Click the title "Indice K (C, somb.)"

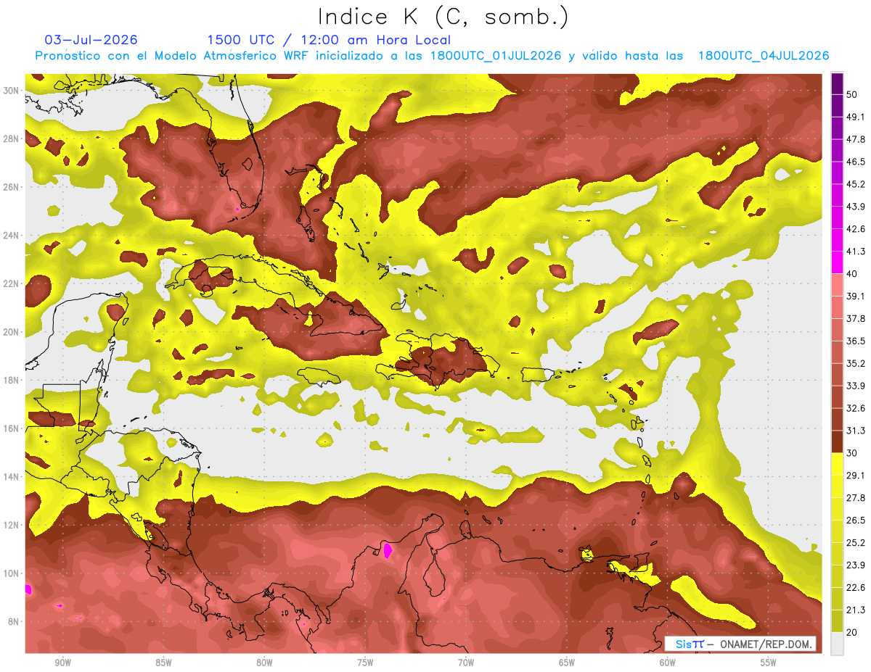[443, 17]
